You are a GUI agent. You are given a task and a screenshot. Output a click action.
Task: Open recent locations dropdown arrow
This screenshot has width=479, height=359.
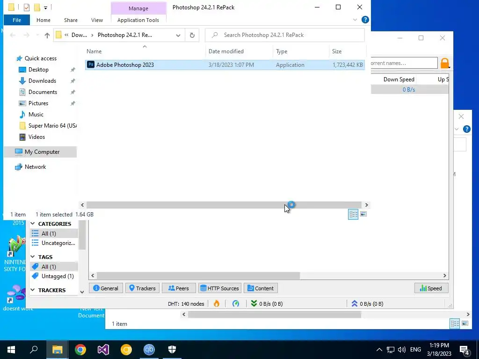pos(37,35)
